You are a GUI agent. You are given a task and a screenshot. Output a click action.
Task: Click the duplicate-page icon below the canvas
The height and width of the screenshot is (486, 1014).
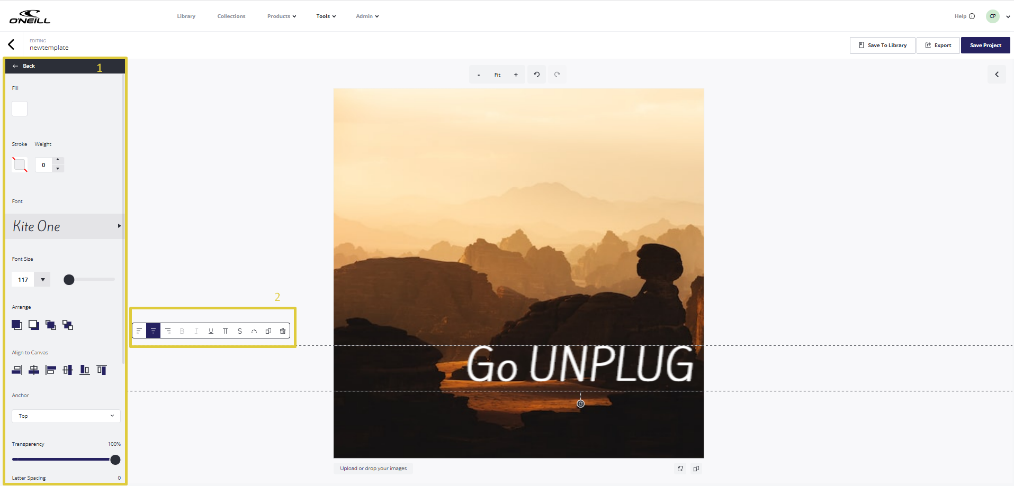point(696,469)
